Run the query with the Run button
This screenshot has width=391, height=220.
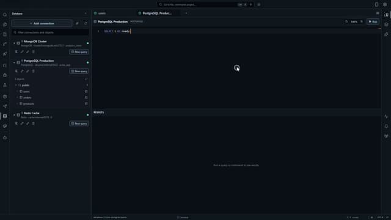tap(373, 22)
